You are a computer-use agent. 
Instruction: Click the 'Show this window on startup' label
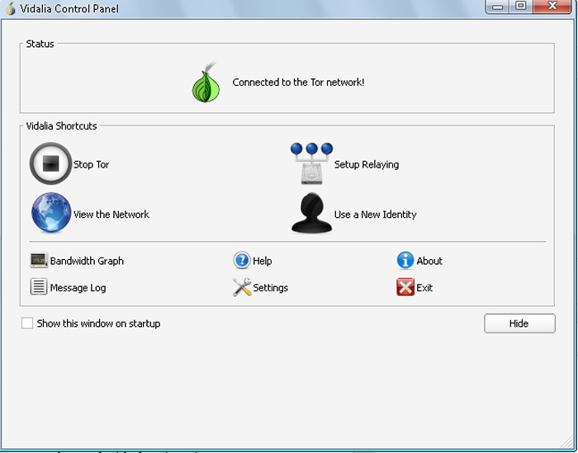[x=98, y=323]
